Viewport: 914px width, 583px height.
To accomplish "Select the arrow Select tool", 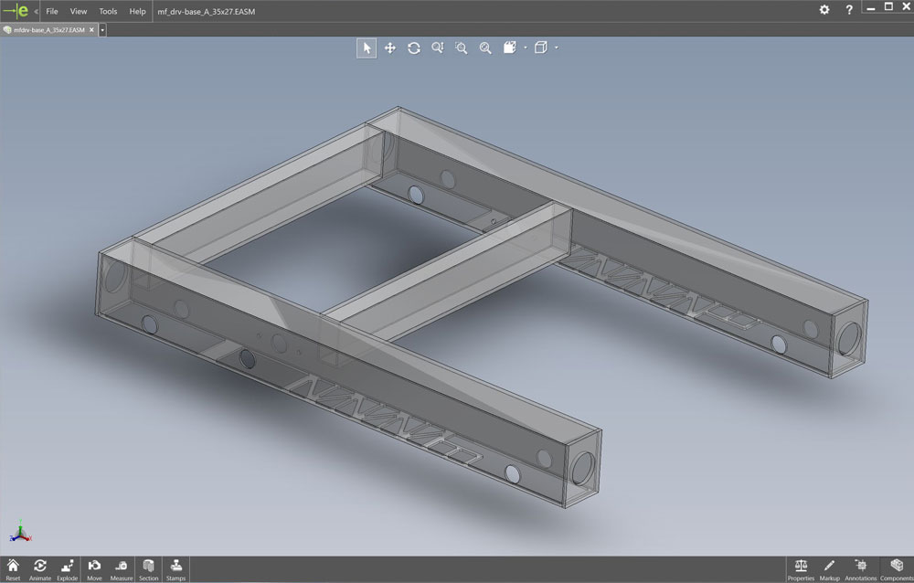I will point(367,48).
